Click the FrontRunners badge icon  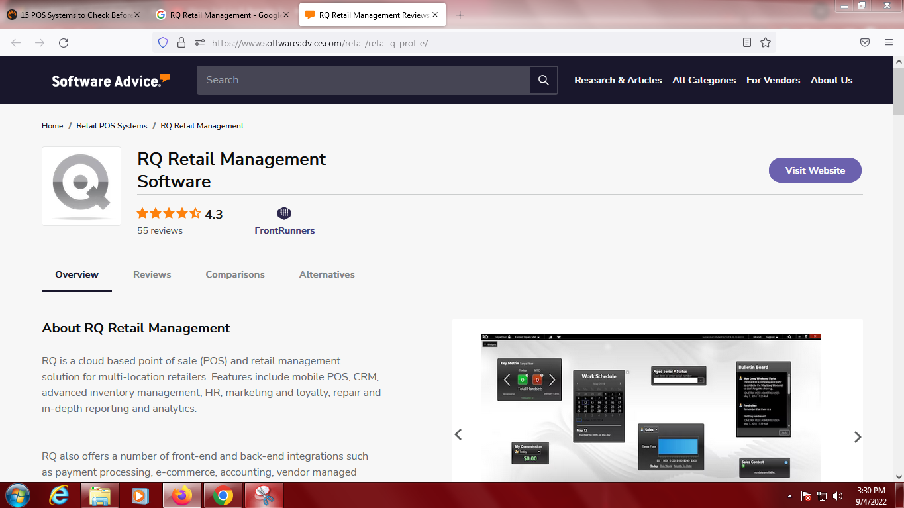(x=284, y=213)
